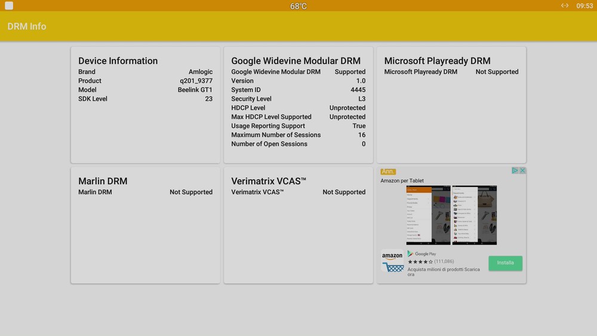Click the Verimatrix VCAS card heading

pyautogui.click(x=269, y=181)
